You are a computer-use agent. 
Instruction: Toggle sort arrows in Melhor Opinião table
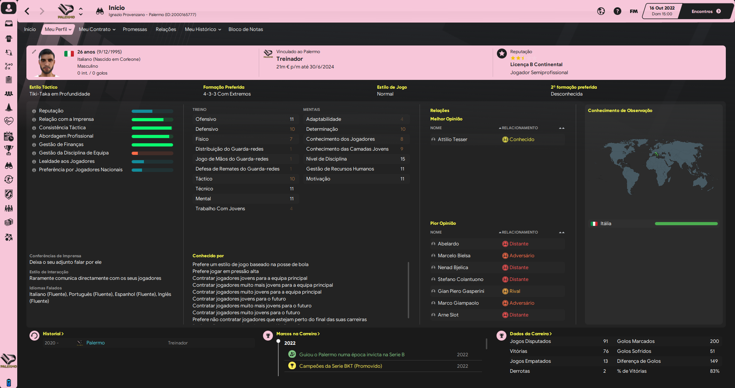(x=562, y=128)
